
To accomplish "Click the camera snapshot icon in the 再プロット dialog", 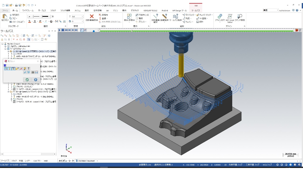I will (33, 72).
